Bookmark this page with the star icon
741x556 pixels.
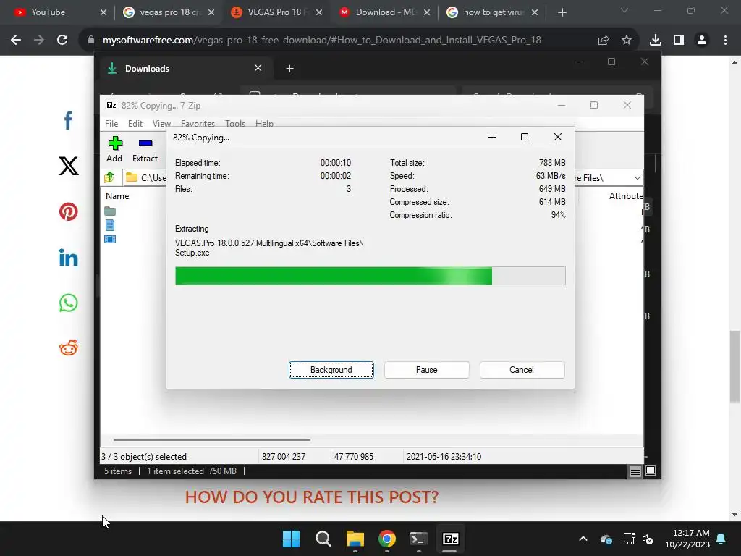tap(627, 41)
